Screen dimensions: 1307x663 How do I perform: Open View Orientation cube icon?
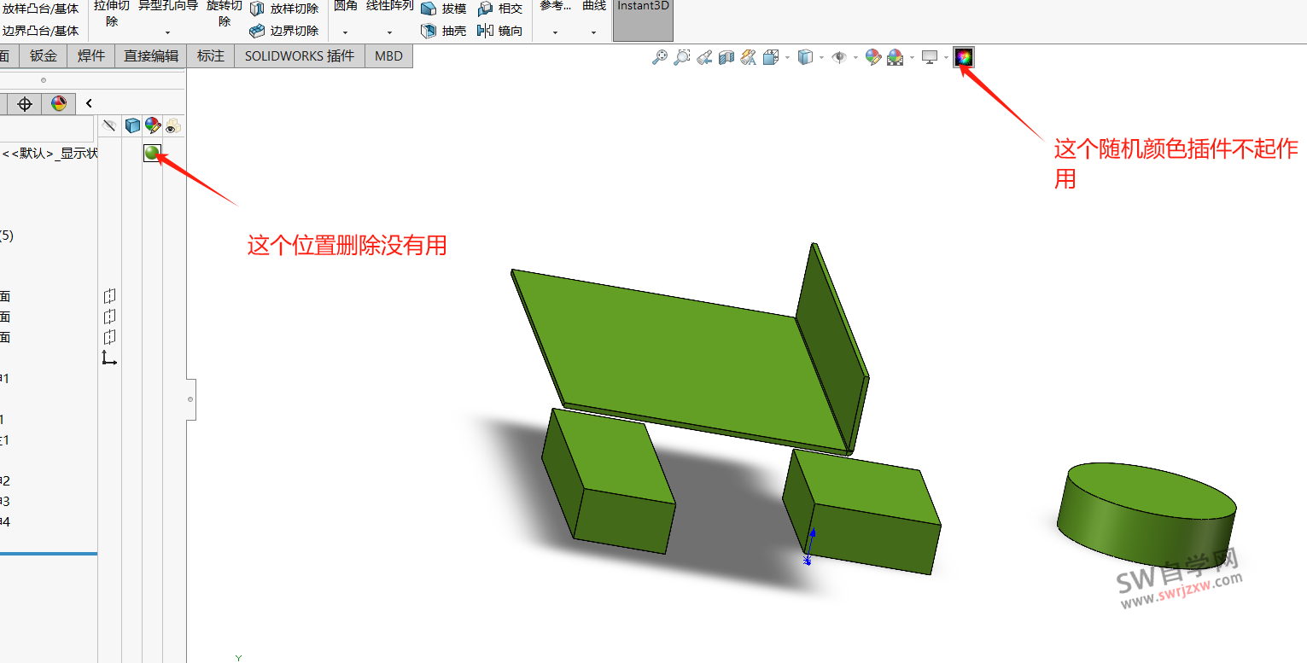click(x=770, y=57)
